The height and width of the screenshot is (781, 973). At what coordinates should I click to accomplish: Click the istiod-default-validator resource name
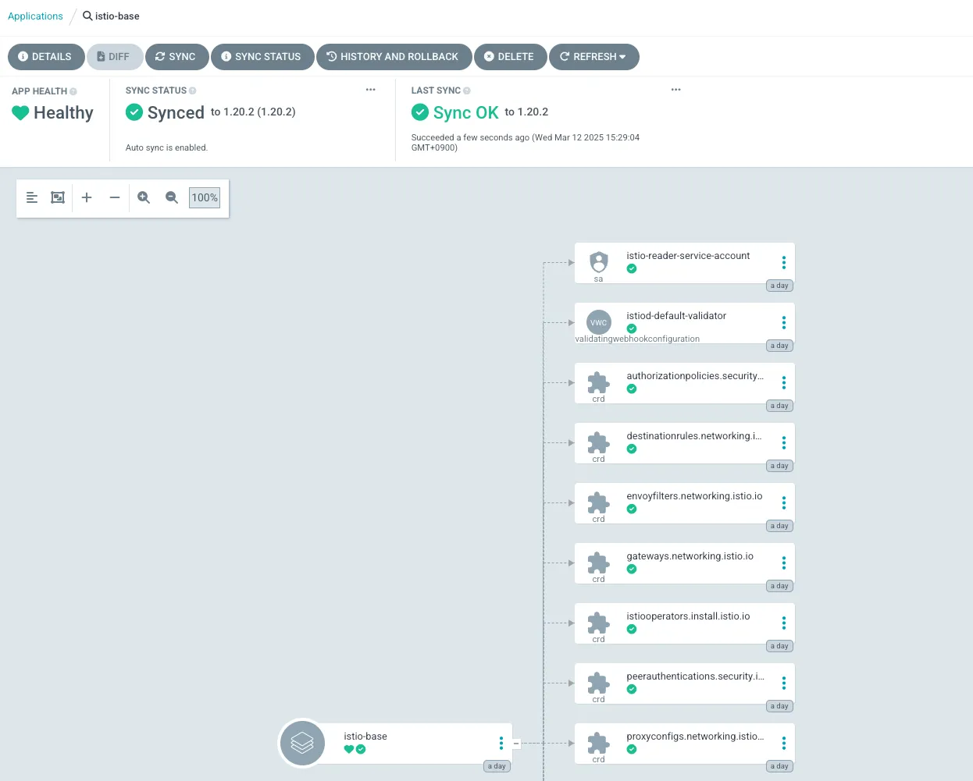click(676, 316)
